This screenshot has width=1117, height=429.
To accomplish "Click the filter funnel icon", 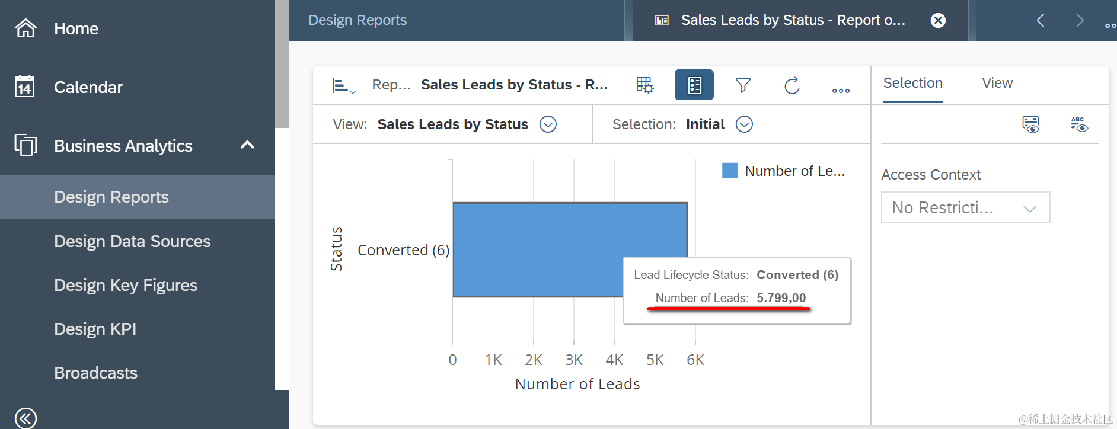I will coord(743,85).
